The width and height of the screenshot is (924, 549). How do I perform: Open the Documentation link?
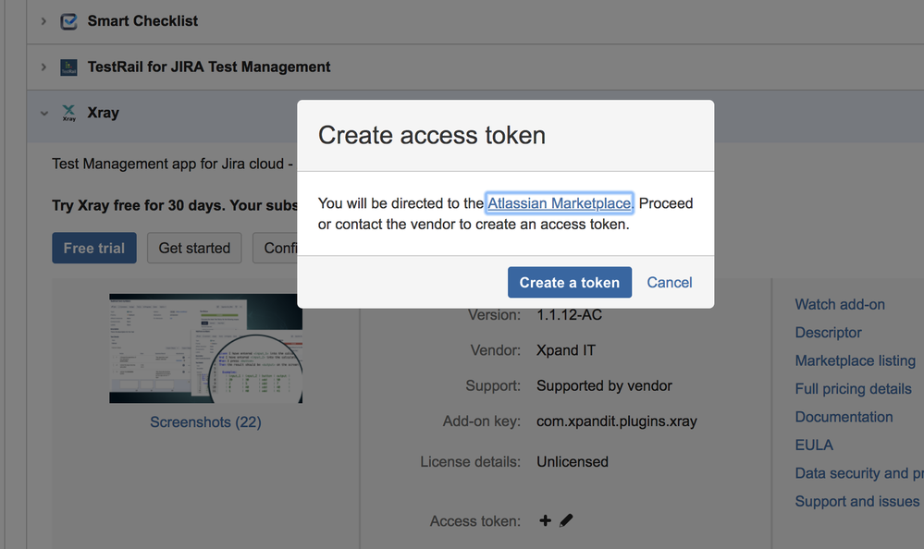[x=844, y=417]
